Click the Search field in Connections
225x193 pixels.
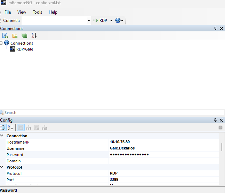point(104,113)
